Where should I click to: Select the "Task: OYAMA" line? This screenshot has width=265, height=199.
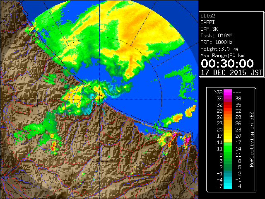pos(217,36)
